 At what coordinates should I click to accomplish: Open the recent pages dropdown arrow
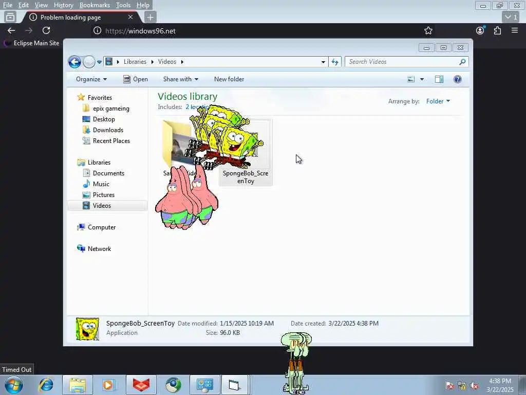pos(99,62)
